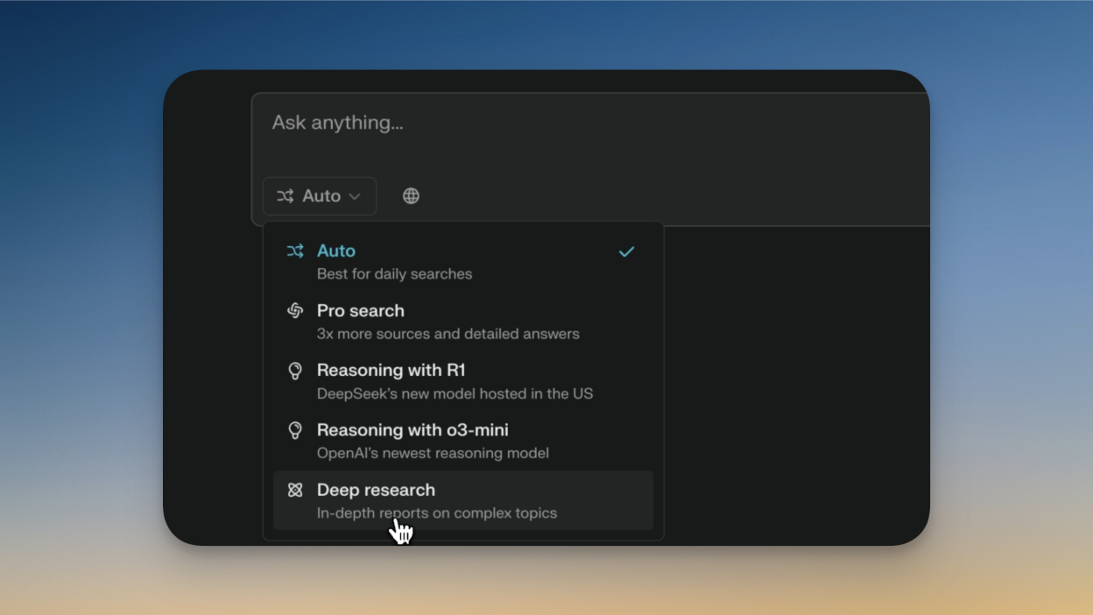Click the atom icon beside Deep research
1093x615 pixels.
click(295, 490)
